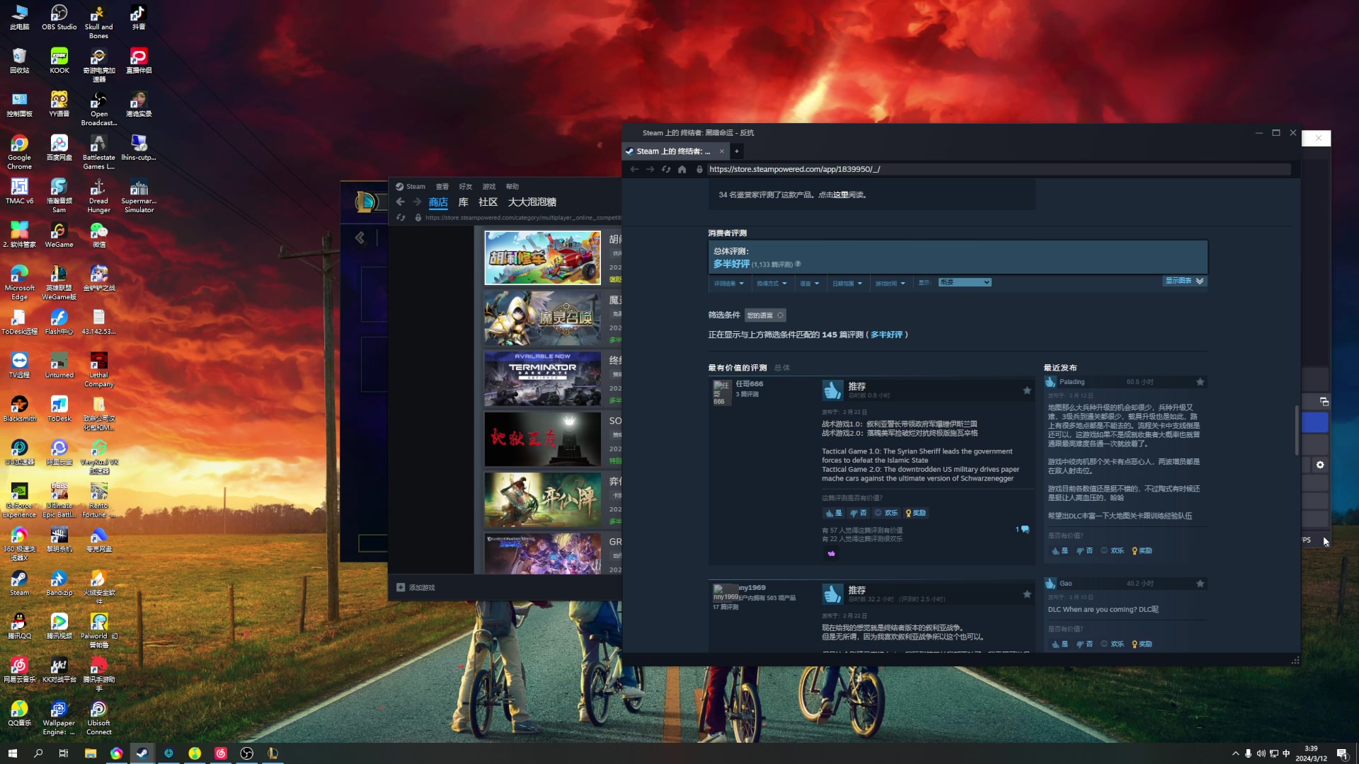Open the 日期范围 filter dropdown
The image size is (1359, 764).
coord(847,283)
